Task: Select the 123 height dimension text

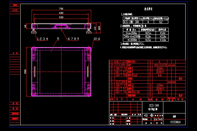Action: (x=99, y=28)
